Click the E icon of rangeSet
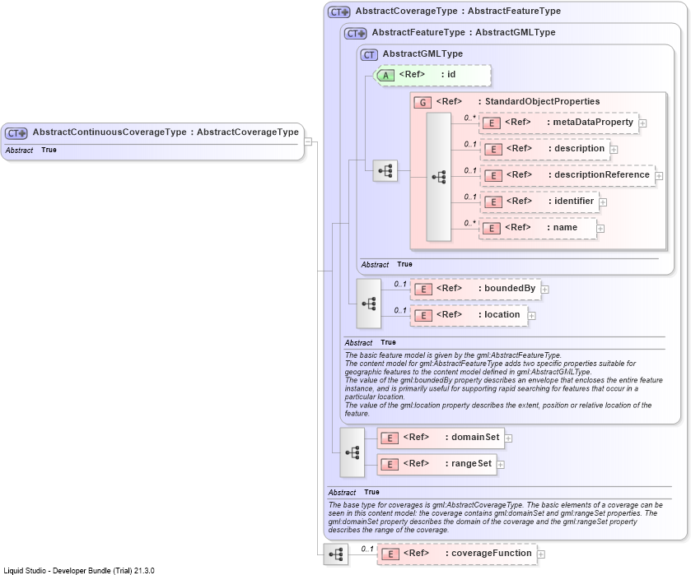Image resolution: width=691 pixels, height=575 pixels. coord(390,465)
